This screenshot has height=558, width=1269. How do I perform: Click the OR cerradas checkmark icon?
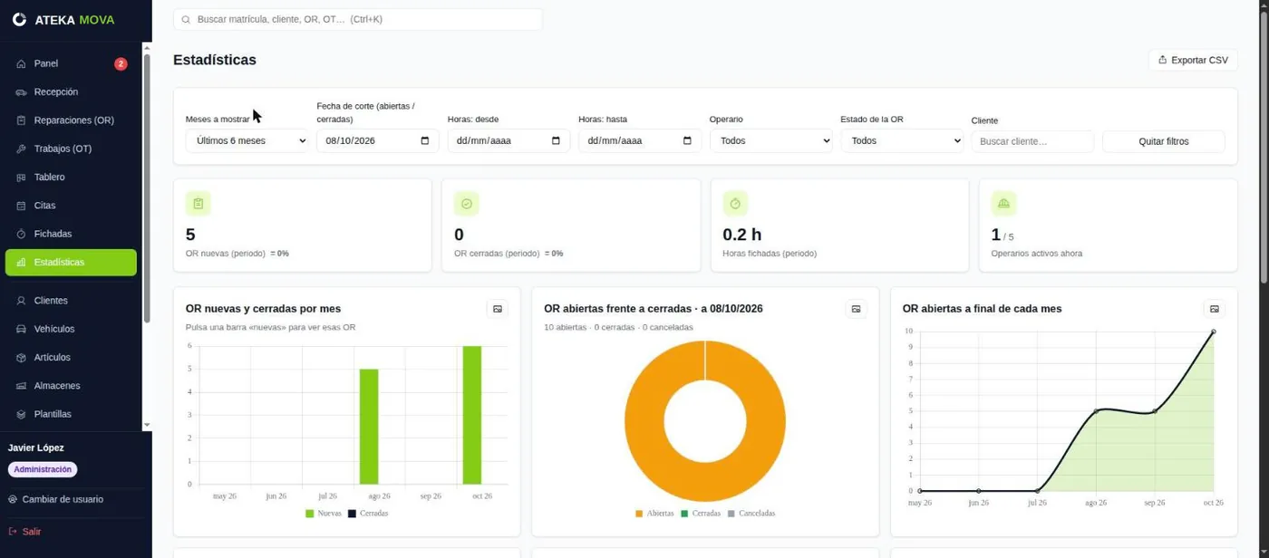[x=467, y=203]
